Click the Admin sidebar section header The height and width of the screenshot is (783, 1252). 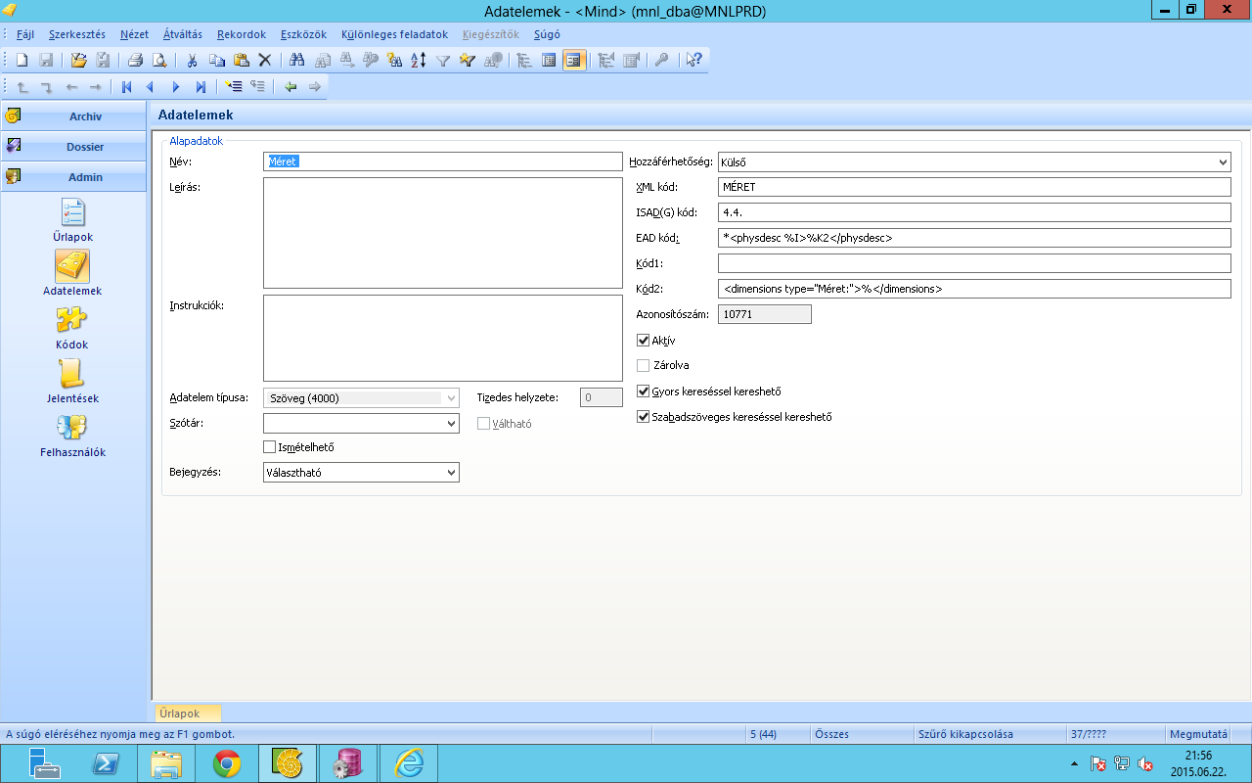coord(73,177)
